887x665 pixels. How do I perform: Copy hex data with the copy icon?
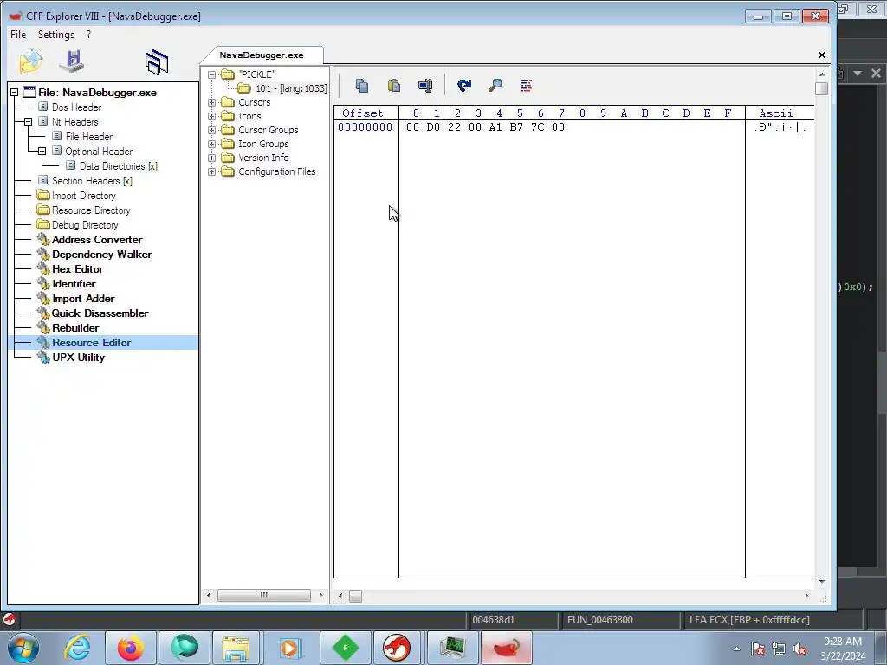(362, 86)
